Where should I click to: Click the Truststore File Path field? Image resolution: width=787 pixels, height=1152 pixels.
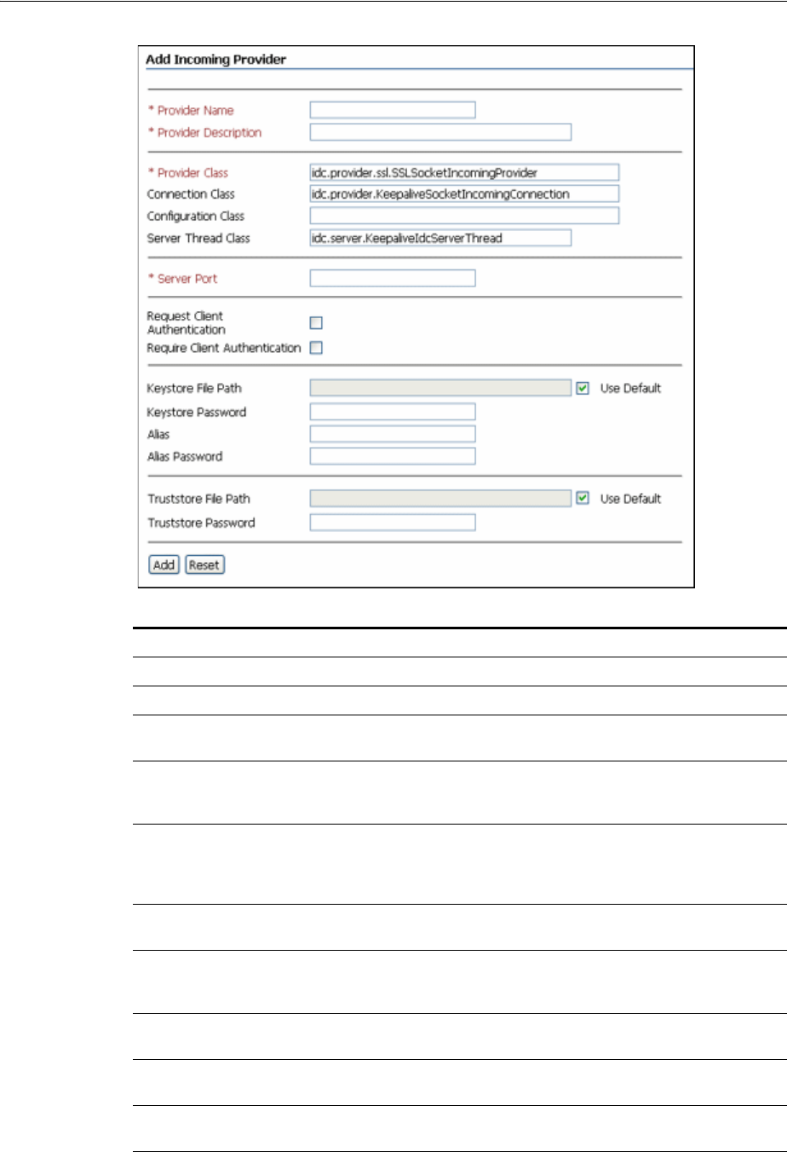point(440,499)
